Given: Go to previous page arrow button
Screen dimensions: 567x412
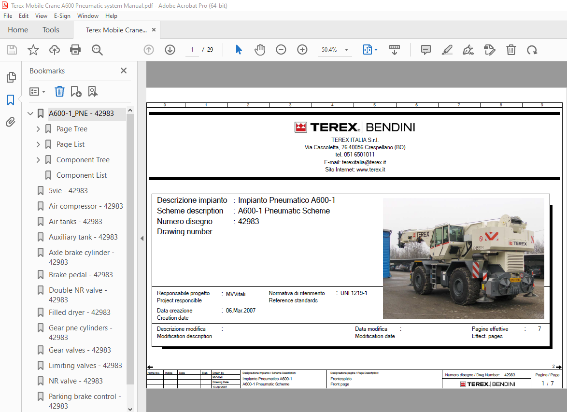Looking at the screenshot, I should tap(149, 50).
